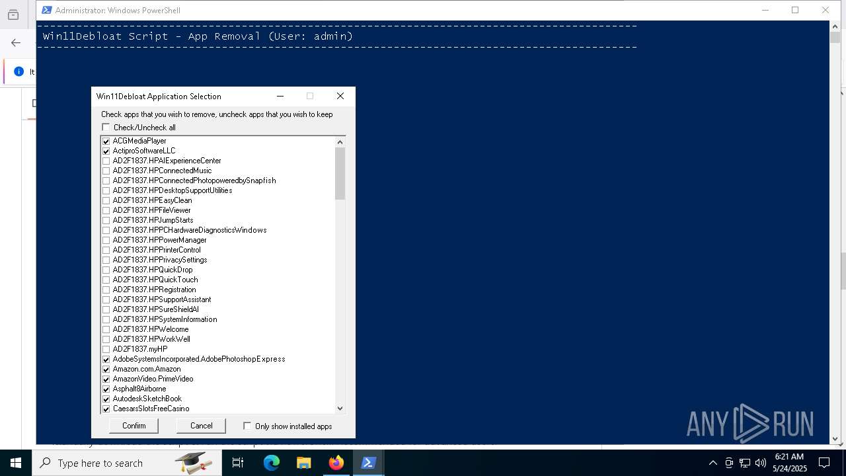The height and width of the screenshot is (476, 846).
Task: Check AD2F1837.HPConnectedMusic checkbox
Action: (x=106, y=171)
